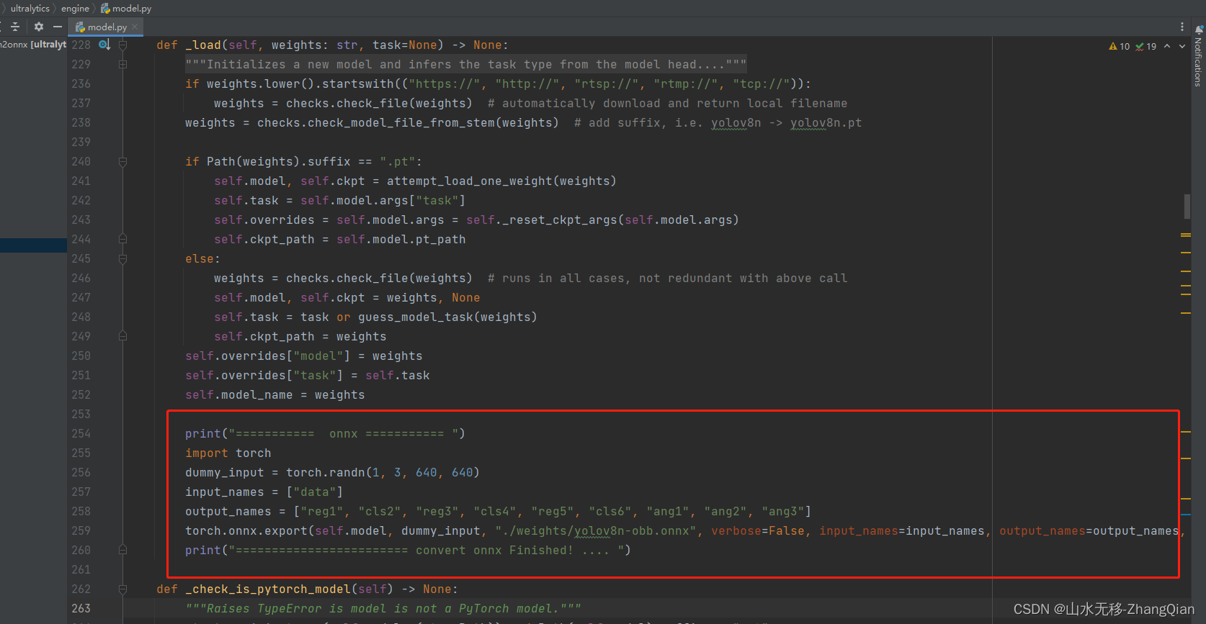Collapse all in project tree toolbar
Screen dimensions: 1206x624
click(15, 27)
